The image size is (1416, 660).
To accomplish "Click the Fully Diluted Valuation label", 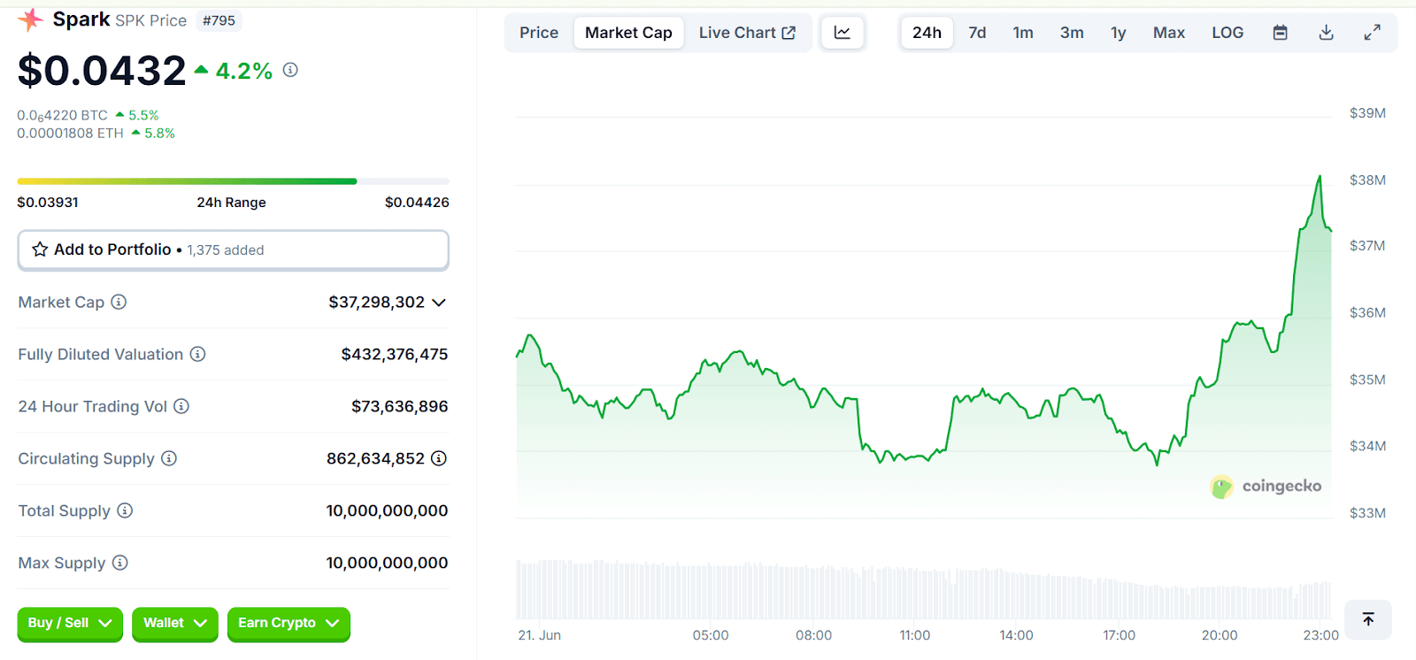I will [101, 354].
